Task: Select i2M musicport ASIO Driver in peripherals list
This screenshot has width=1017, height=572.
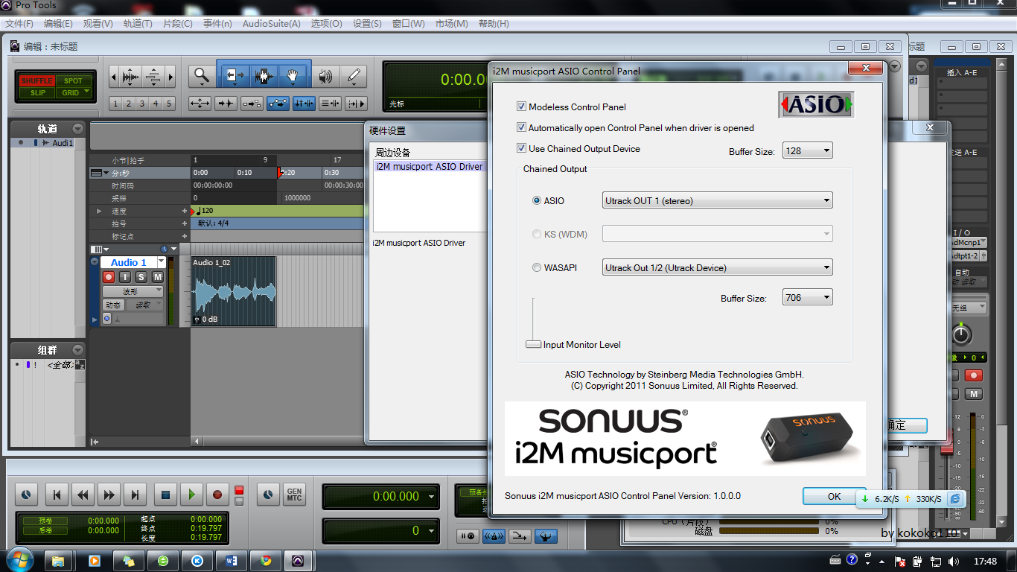Action: coord(429,166)
